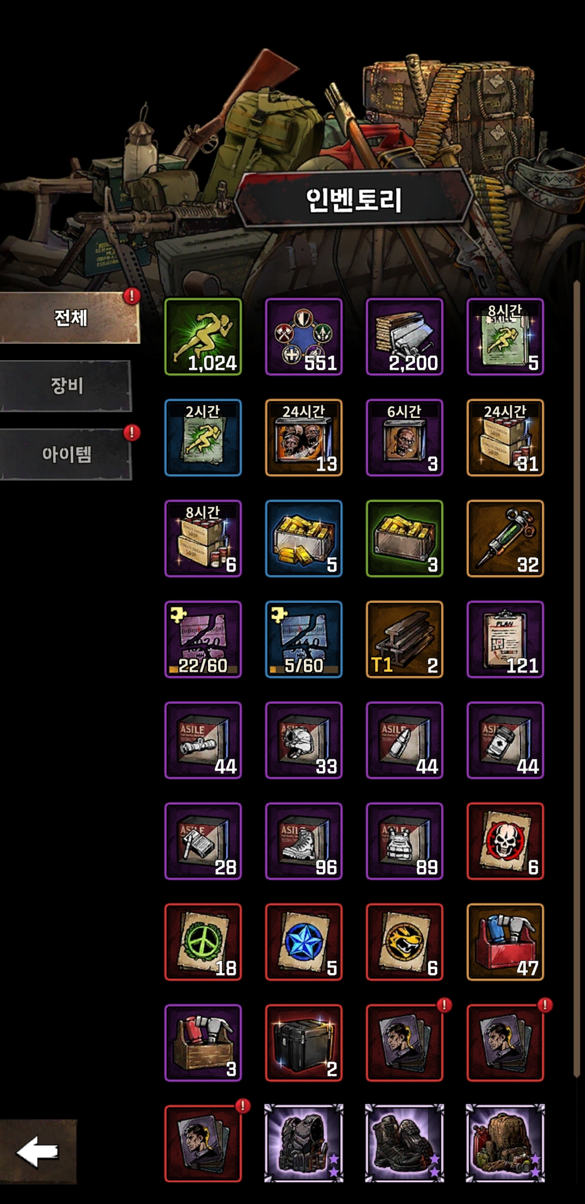Select the green running speedup item 1,024
Screen dimensions: 585x1204
(x=203, y=336)
